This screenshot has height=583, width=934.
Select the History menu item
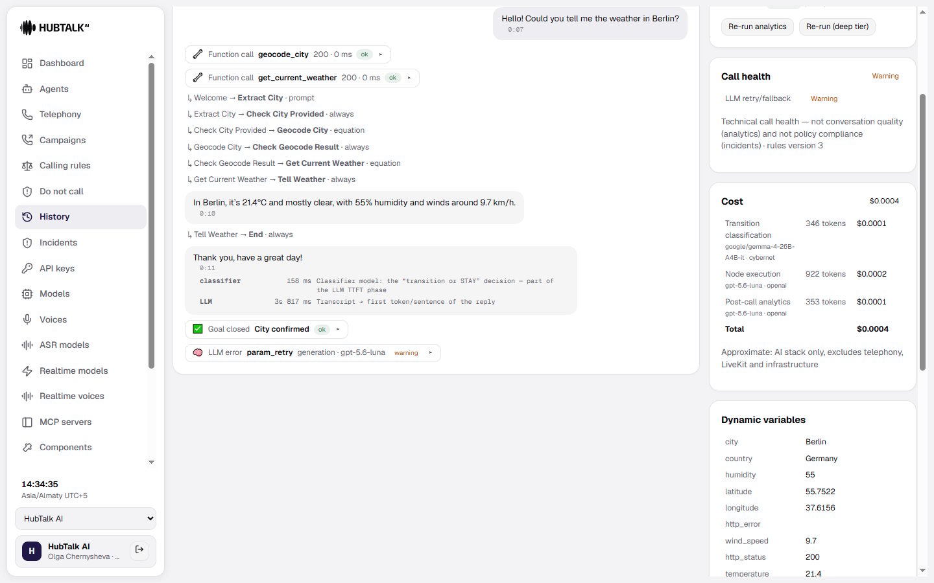[x=81, y=217]
